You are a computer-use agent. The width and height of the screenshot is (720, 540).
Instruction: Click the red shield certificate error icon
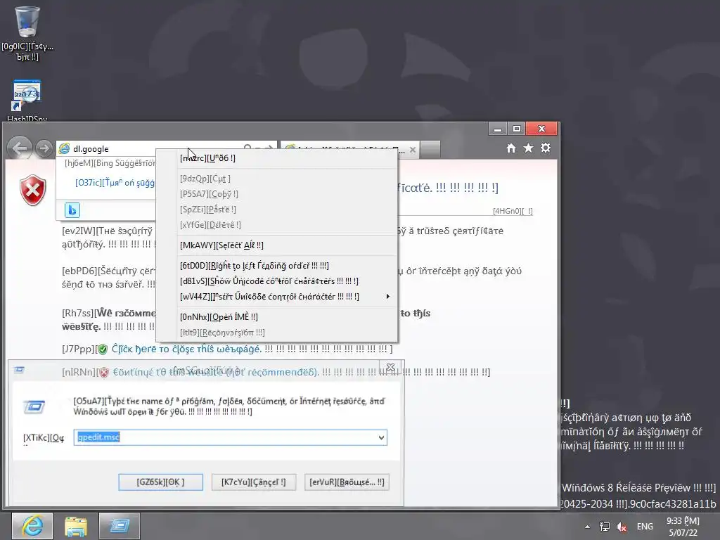[x=32, y=190]
